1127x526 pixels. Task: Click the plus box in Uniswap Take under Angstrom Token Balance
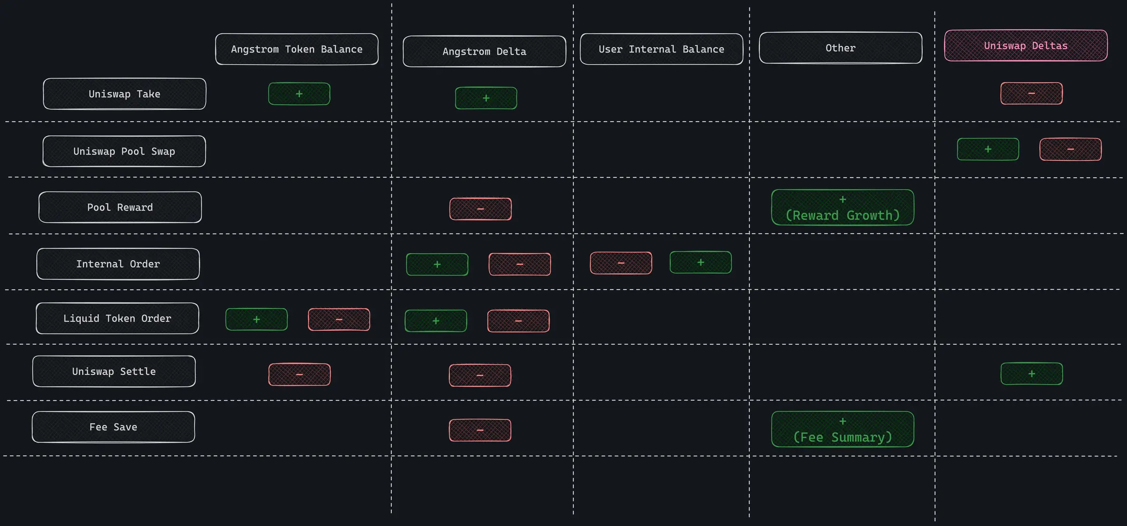coord(299,94)
